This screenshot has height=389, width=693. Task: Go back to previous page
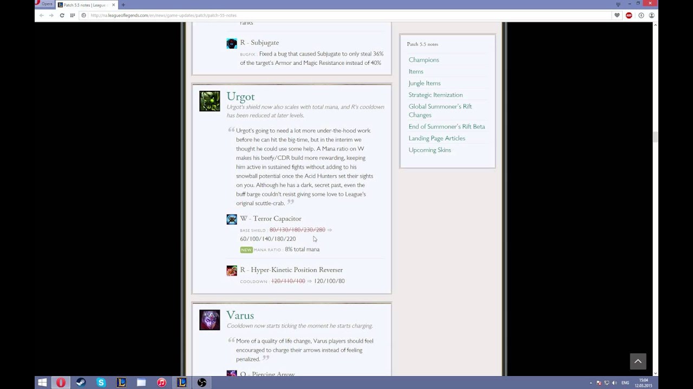[41, 15]
